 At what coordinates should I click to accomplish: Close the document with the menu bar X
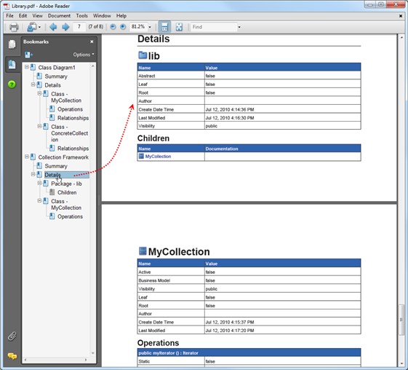pos(401,16)
